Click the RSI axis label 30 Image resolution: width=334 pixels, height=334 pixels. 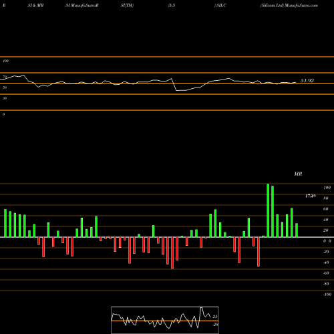(x=5, y=98)
